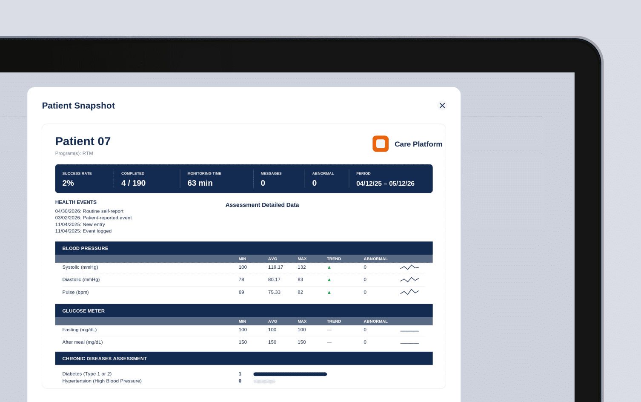Open the Pulse sparkline chart
This screenshot has width=641, height=402.
click(409, 292)
